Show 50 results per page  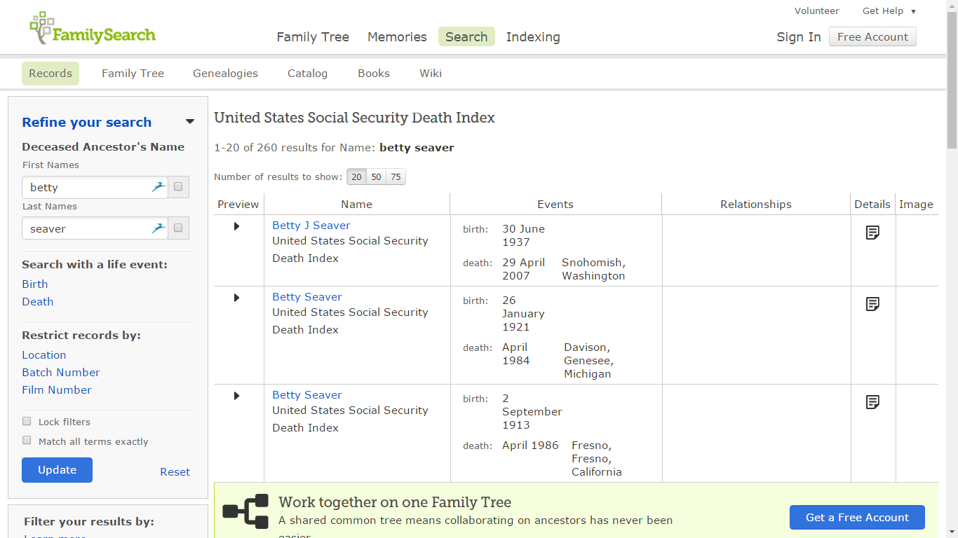coord(376,177)
